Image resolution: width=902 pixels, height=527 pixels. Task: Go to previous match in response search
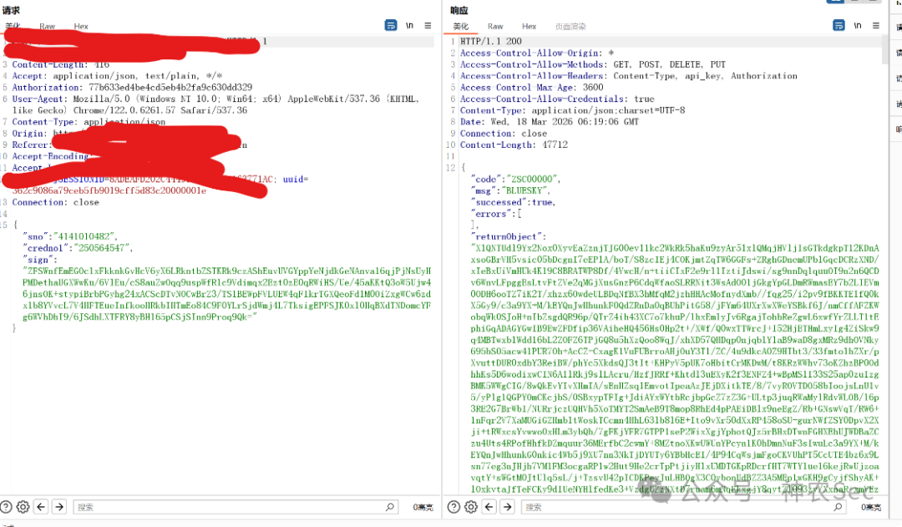pyautogui.click(x=489, y=507)
